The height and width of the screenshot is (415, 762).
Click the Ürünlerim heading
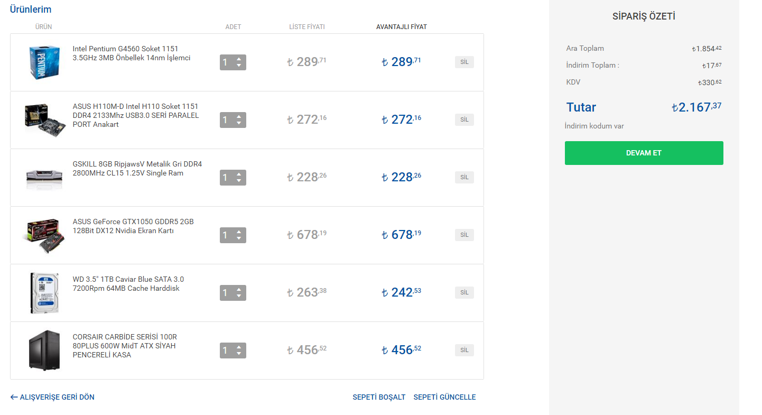(x=31, y=10)
